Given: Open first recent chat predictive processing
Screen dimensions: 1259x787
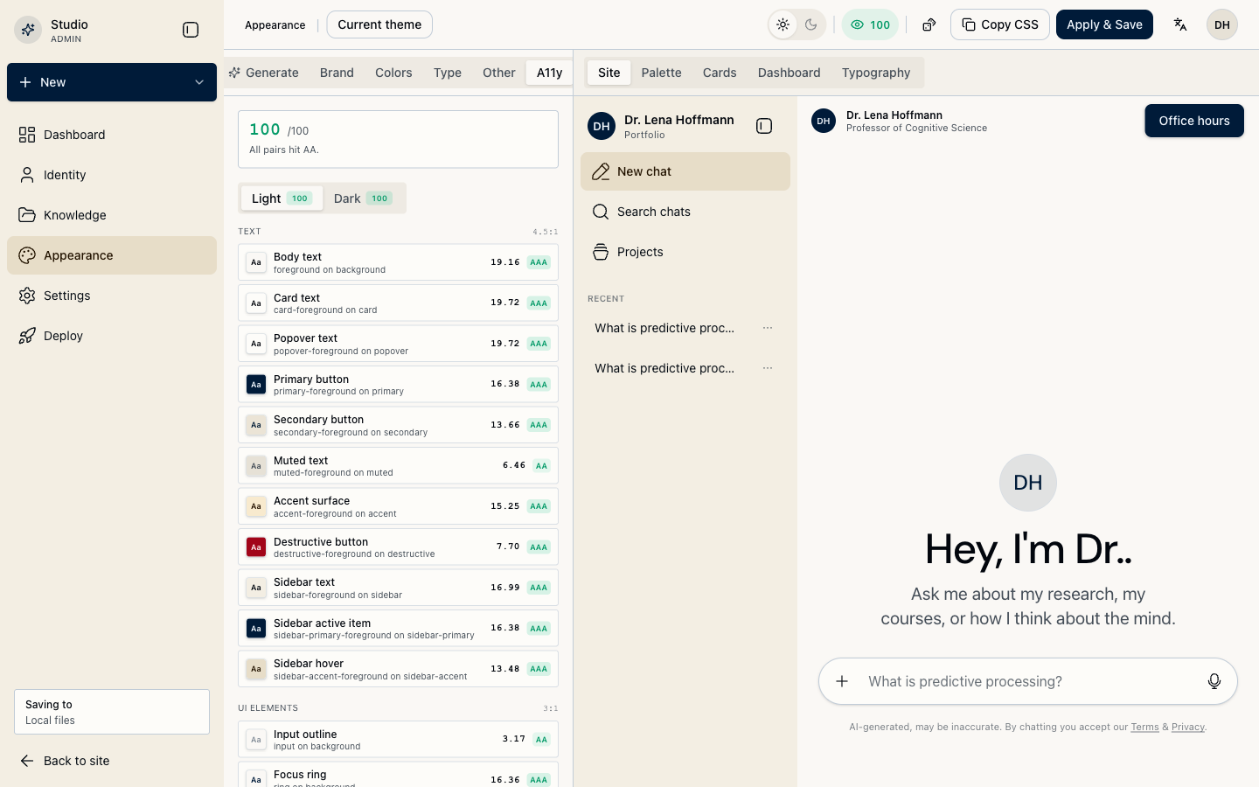Looking at the screenshot, I should pos(664,328).
